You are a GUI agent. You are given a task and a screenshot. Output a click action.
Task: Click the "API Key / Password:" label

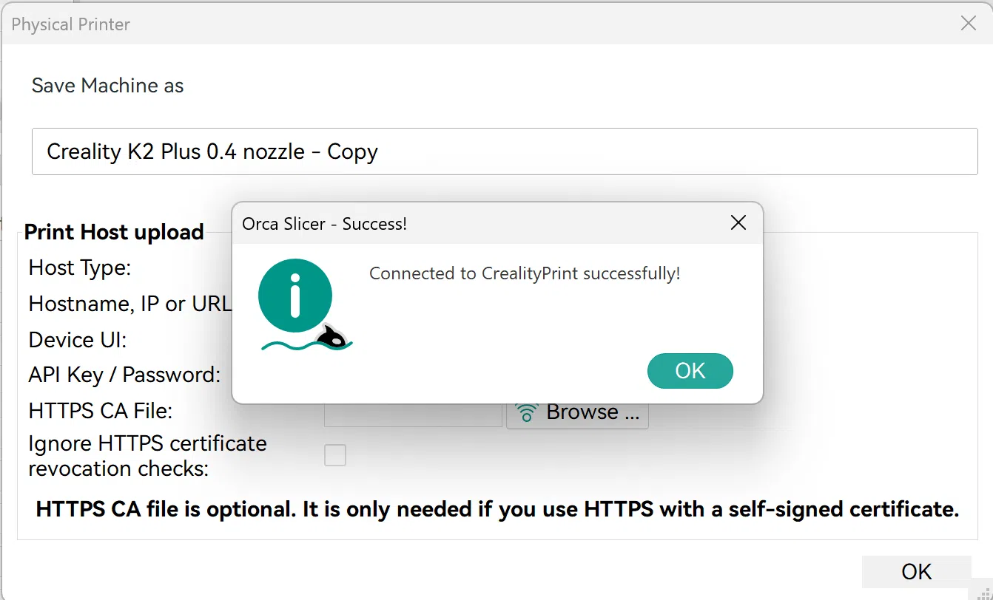point(124,375)
